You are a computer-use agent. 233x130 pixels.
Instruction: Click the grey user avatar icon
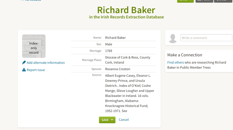click(x=173, y=38)
